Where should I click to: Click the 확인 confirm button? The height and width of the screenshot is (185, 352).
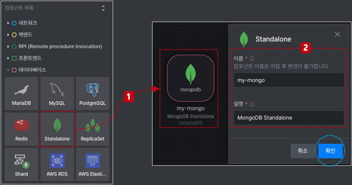click(330, 151)
